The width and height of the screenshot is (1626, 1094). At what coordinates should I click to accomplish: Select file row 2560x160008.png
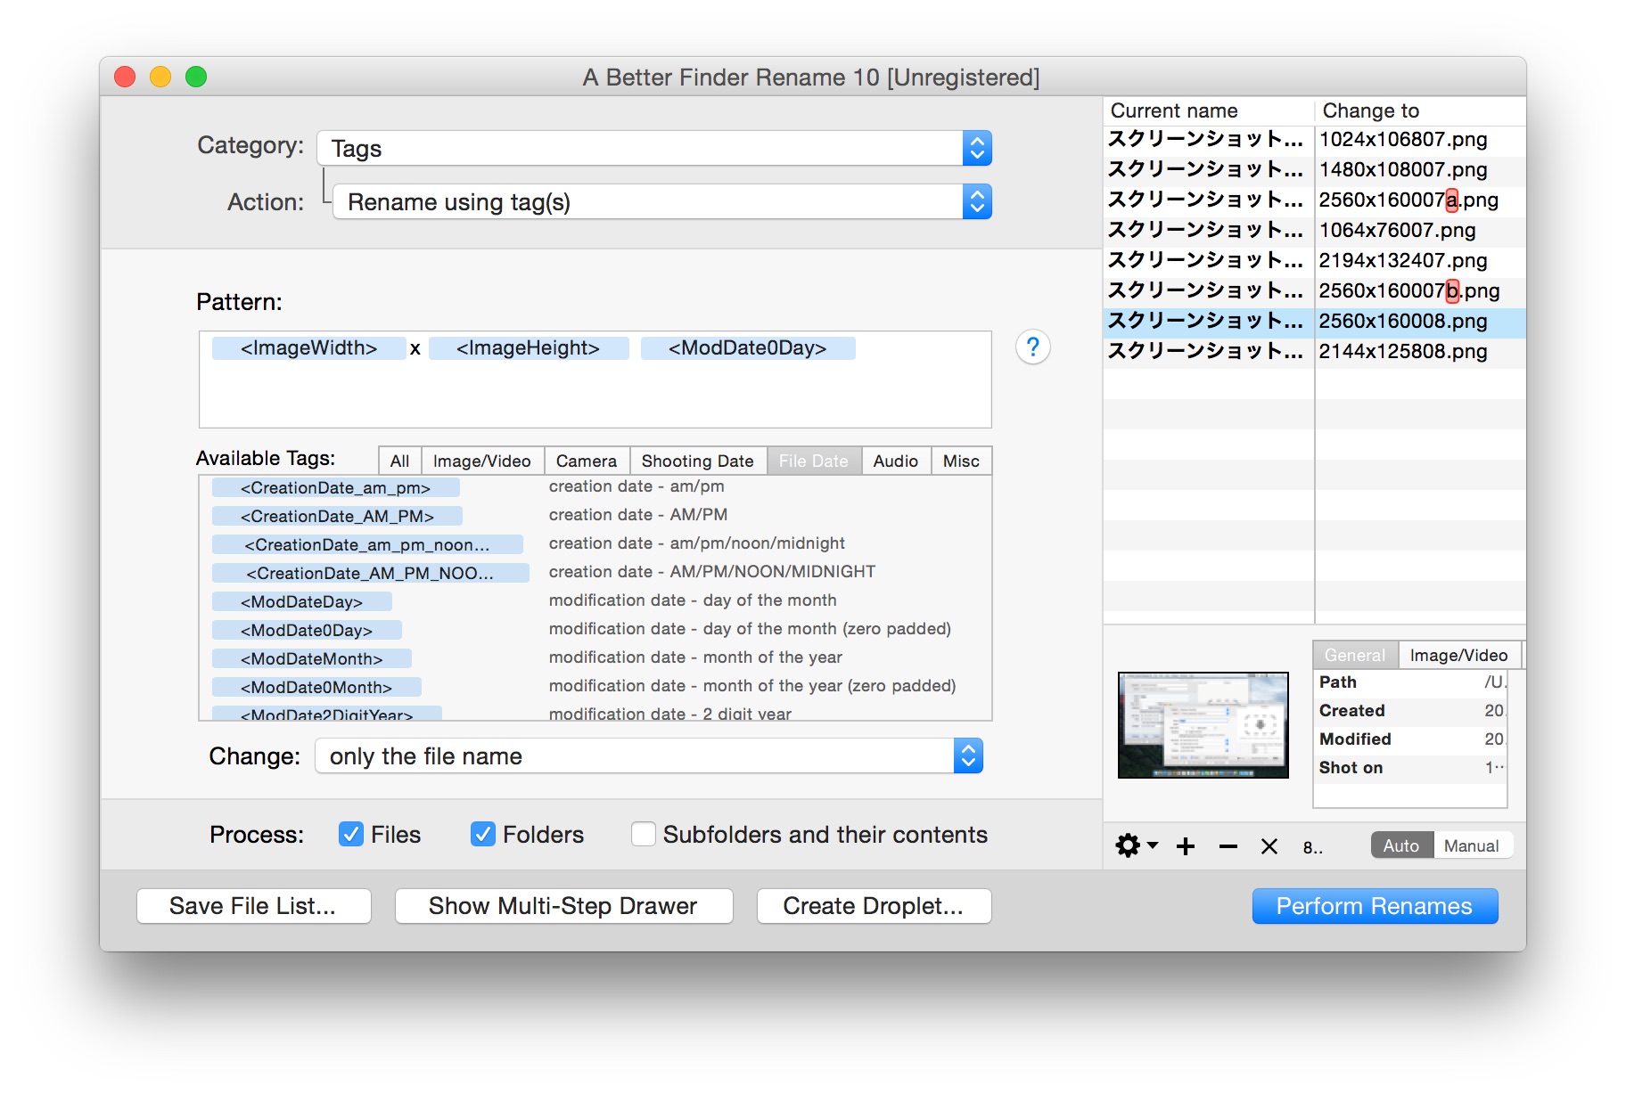(1315, 321)
